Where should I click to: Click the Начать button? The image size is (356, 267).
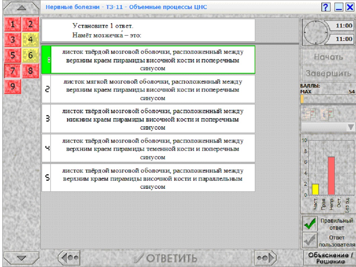coord(328,57)
